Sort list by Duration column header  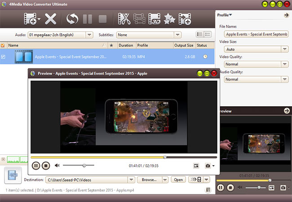tap(126, 45)
